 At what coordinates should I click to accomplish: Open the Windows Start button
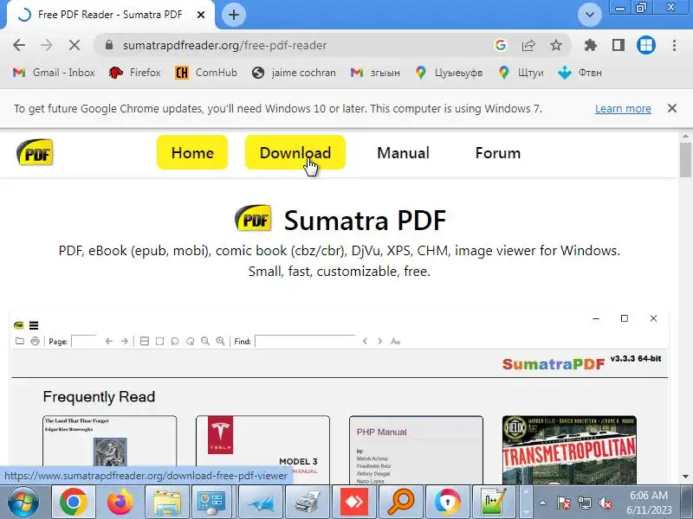pyautogui.click(x=23, y=502)
